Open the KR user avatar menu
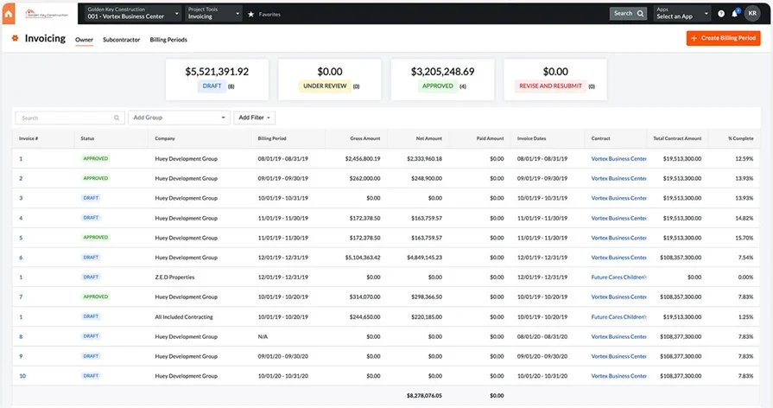The image size is (773, 408). point(752,13)
